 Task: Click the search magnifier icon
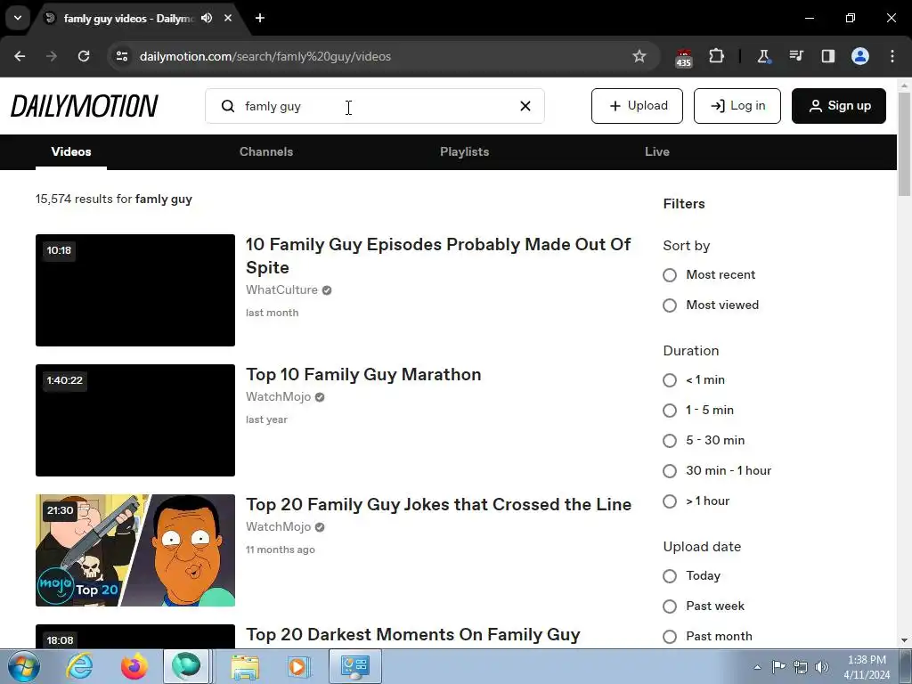228,106
